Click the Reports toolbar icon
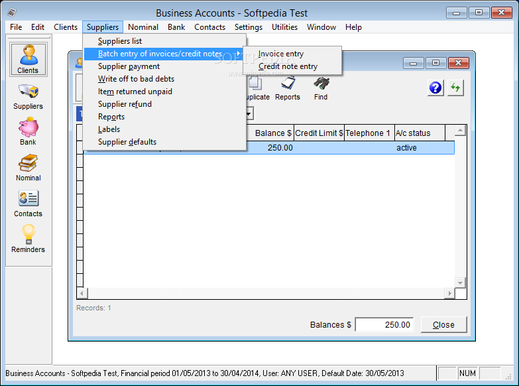The height and width of the screenshot is (386, 519). tap(287, 89)
